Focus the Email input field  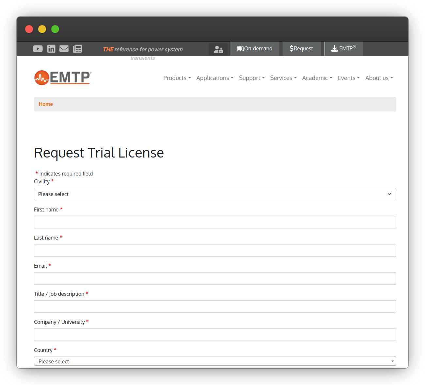[x=215, y=278]
